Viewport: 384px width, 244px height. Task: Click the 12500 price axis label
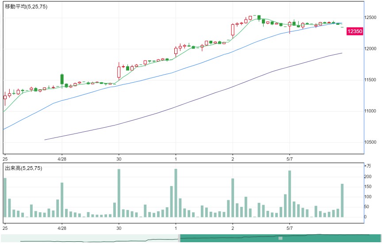370,18
